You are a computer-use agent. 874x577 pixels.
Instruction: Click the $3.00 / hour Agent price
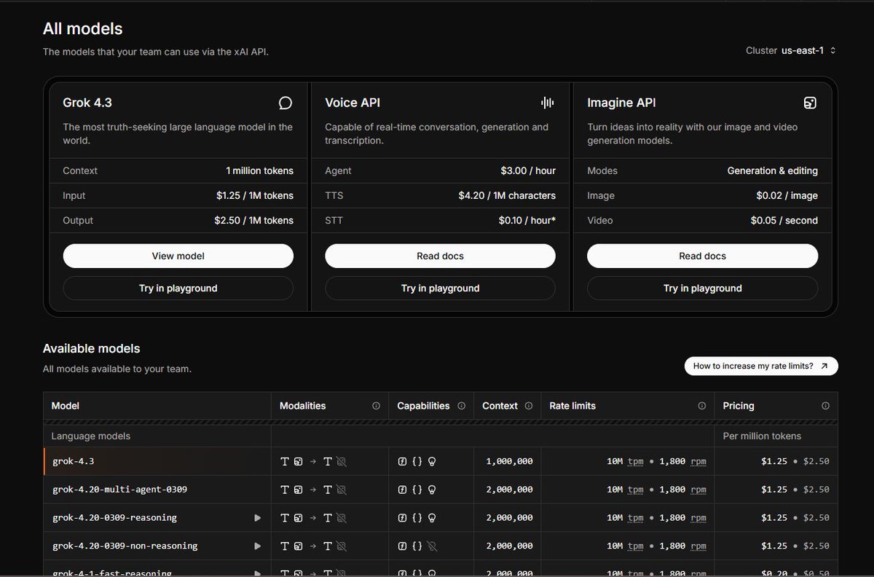click(x=528, y=170)
